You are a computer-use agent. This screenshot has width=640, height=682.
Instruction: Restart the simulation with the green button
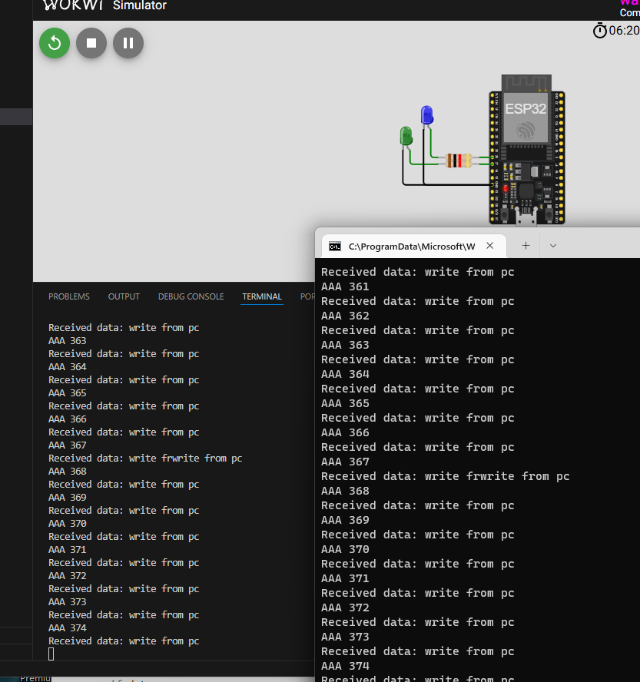pyautogui.click(x=55, y=43)
